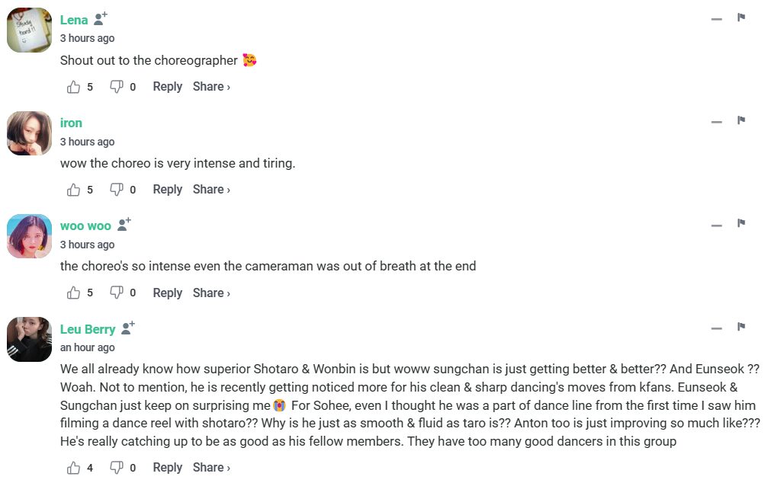Reply to Leu Berry's comment
The image size is (768, 483).
167,468
